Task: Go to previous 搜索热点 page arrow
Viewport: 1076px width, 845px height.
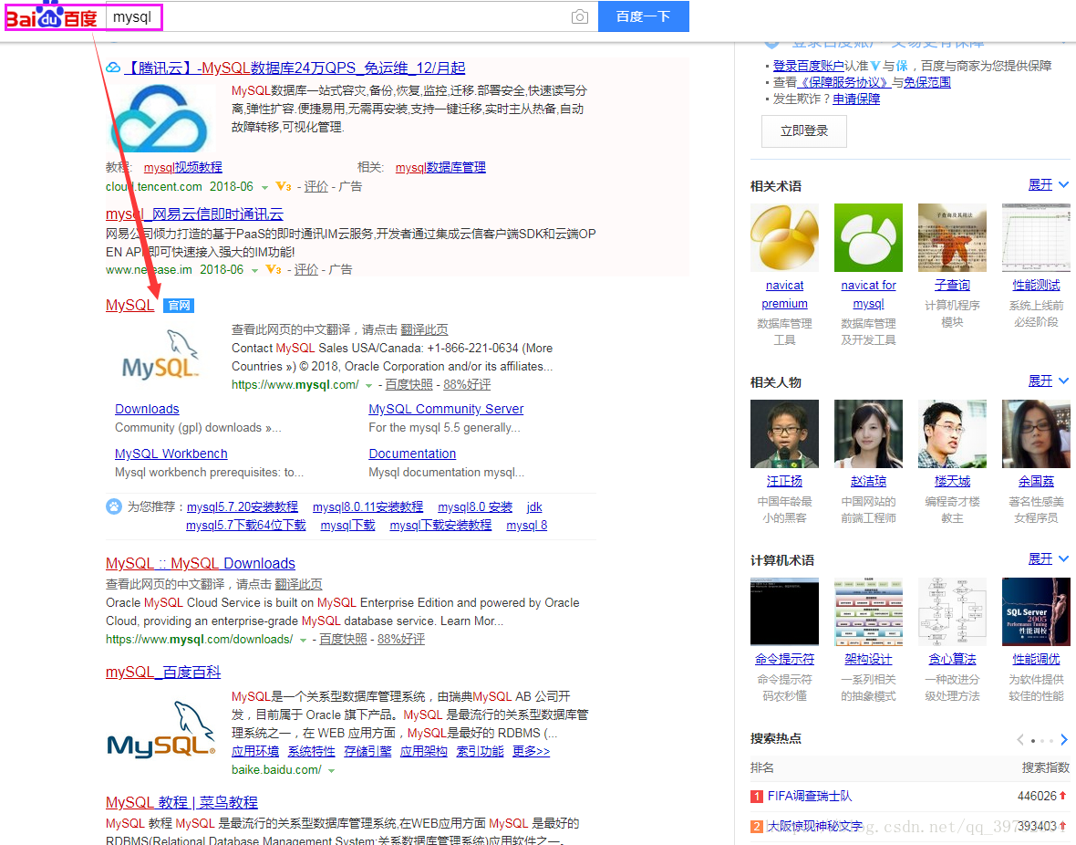Action: pyautogui.click(x=1020, y=740)
